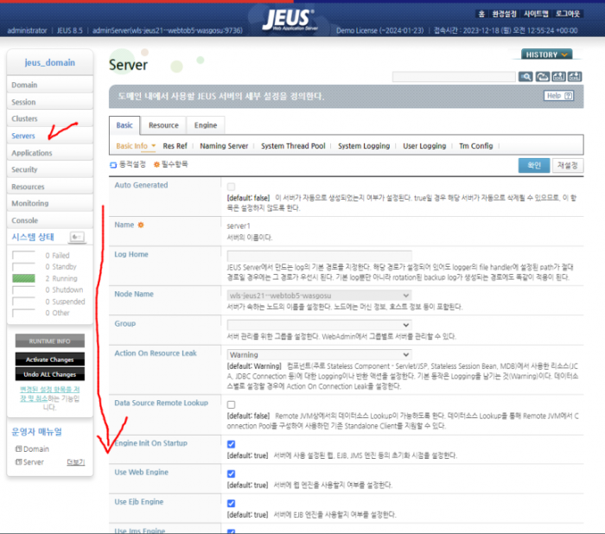Click the refresh arrow icon in toolbar
This screenshot has height=534, width=605.
[x=542, y=77]
